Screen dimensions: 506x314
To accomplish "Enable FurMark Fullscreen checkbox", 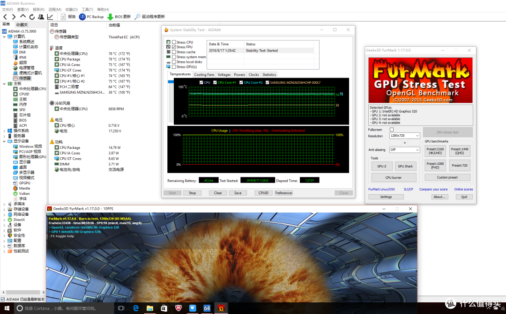I will pos(392,130).
